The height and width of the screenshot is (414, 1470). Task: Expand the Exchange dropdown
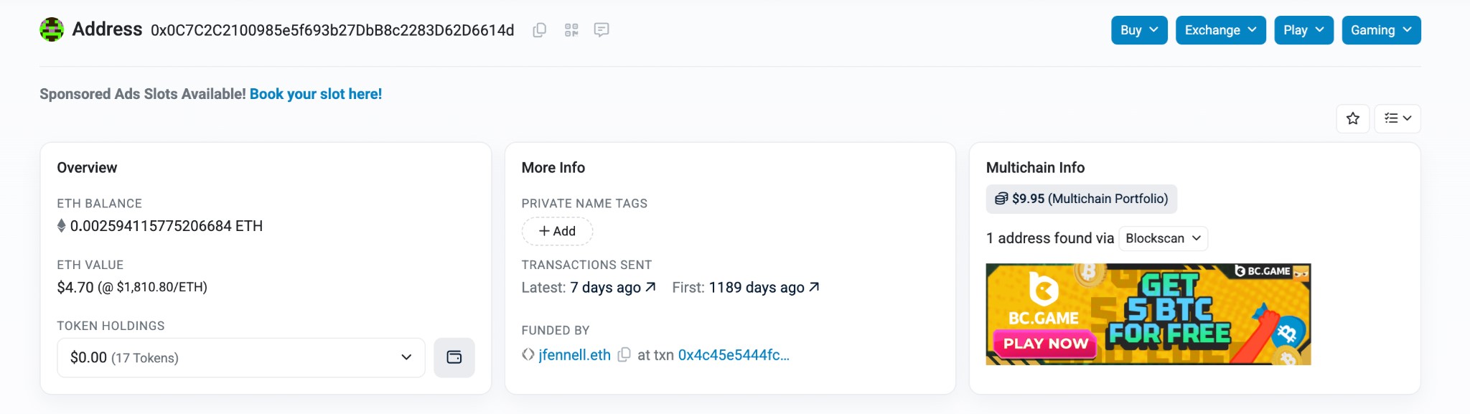pos(1220,30)
